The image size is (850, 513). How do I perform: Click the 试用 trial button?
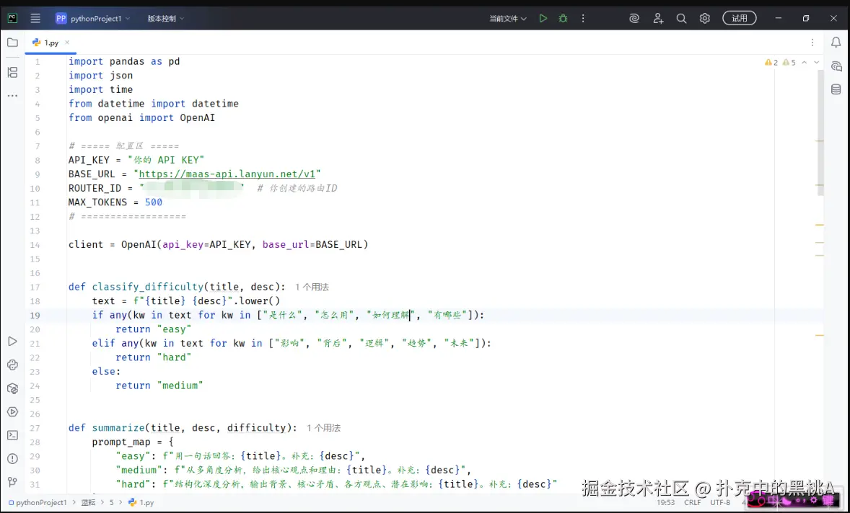(740, 19)
